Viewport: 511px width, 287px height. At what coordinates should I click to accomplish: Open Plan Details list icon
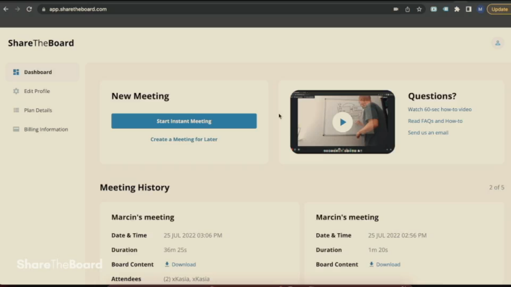point(16,110)
